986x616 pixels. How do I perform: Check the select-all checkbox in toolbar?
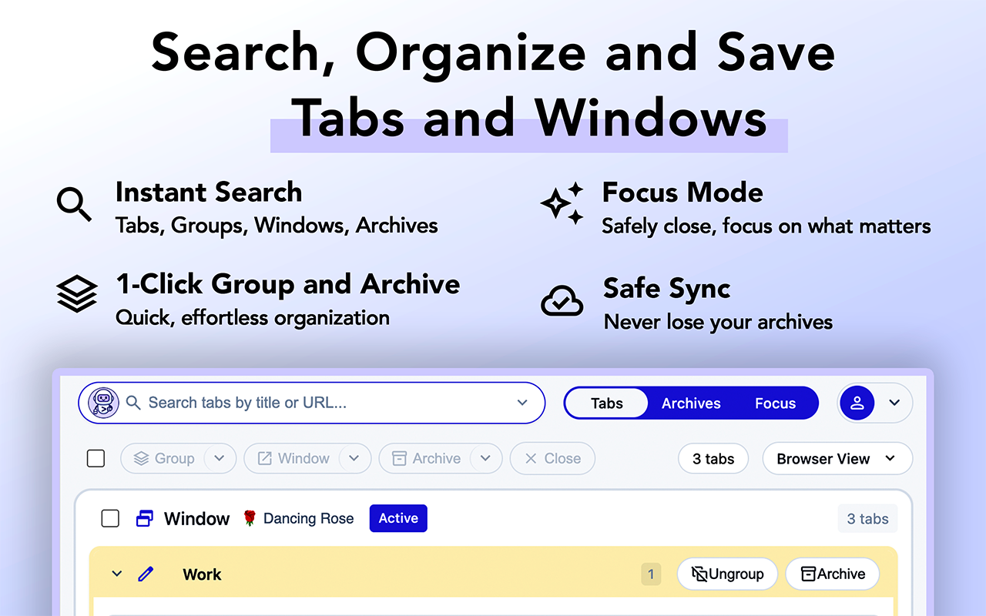[x=96, y=458]
